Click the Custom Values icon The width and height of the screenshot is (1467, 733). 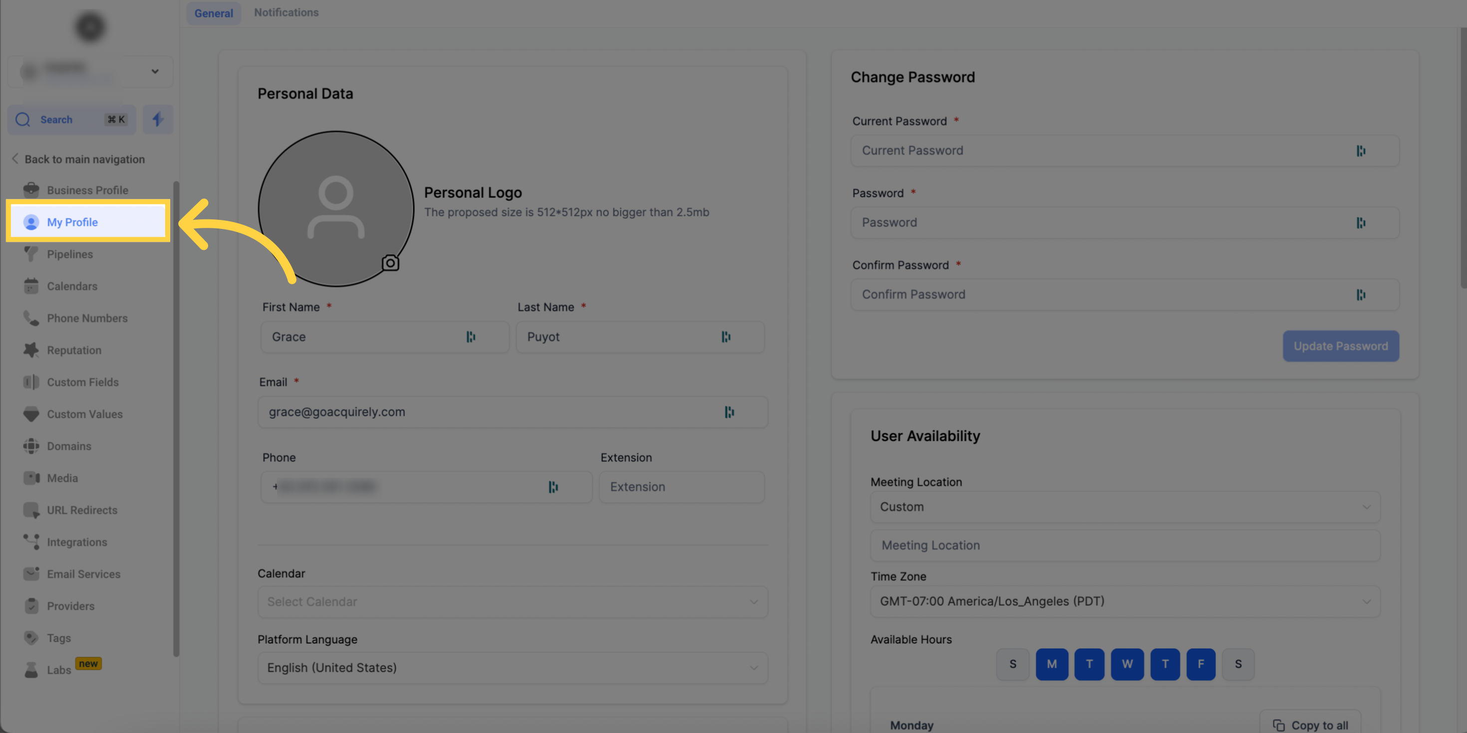(31, 414)
